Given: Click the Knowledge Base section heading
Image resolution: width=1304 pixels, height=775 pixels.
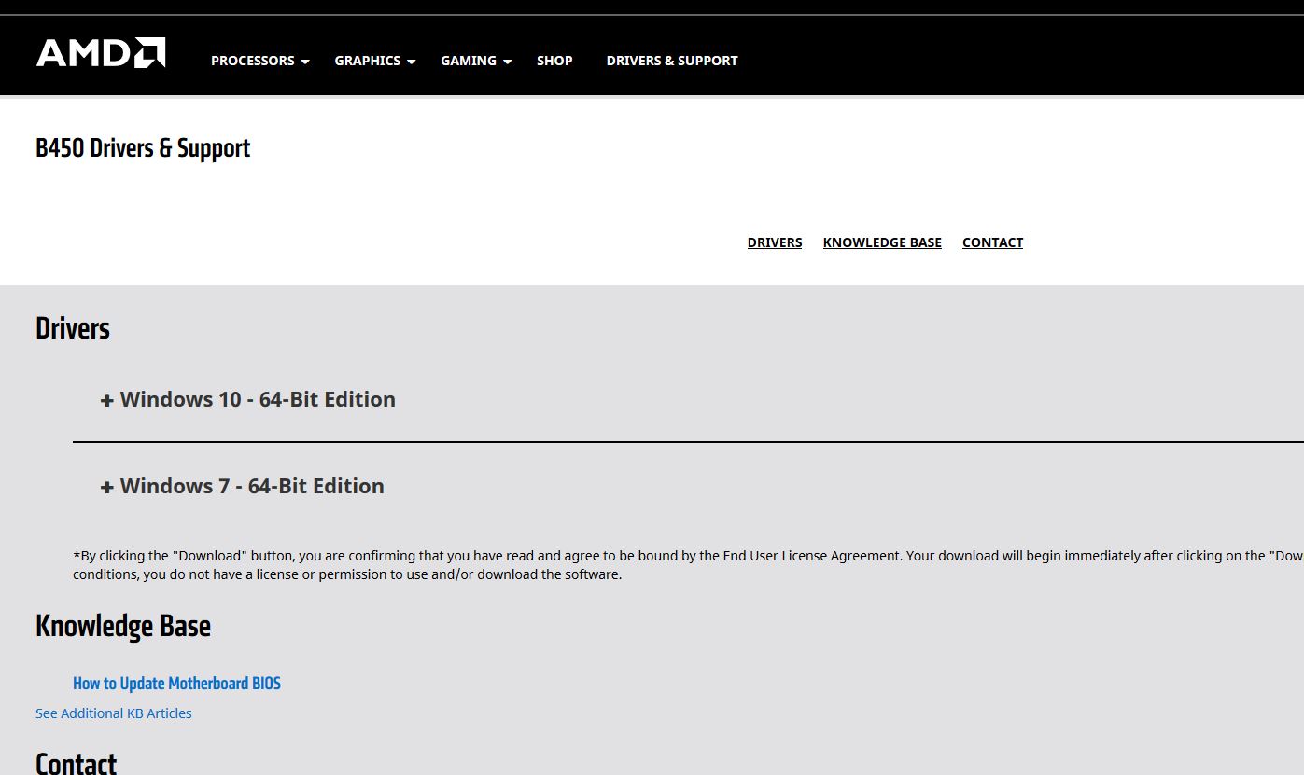Looking at the screenshot, I should click(123, 626).
